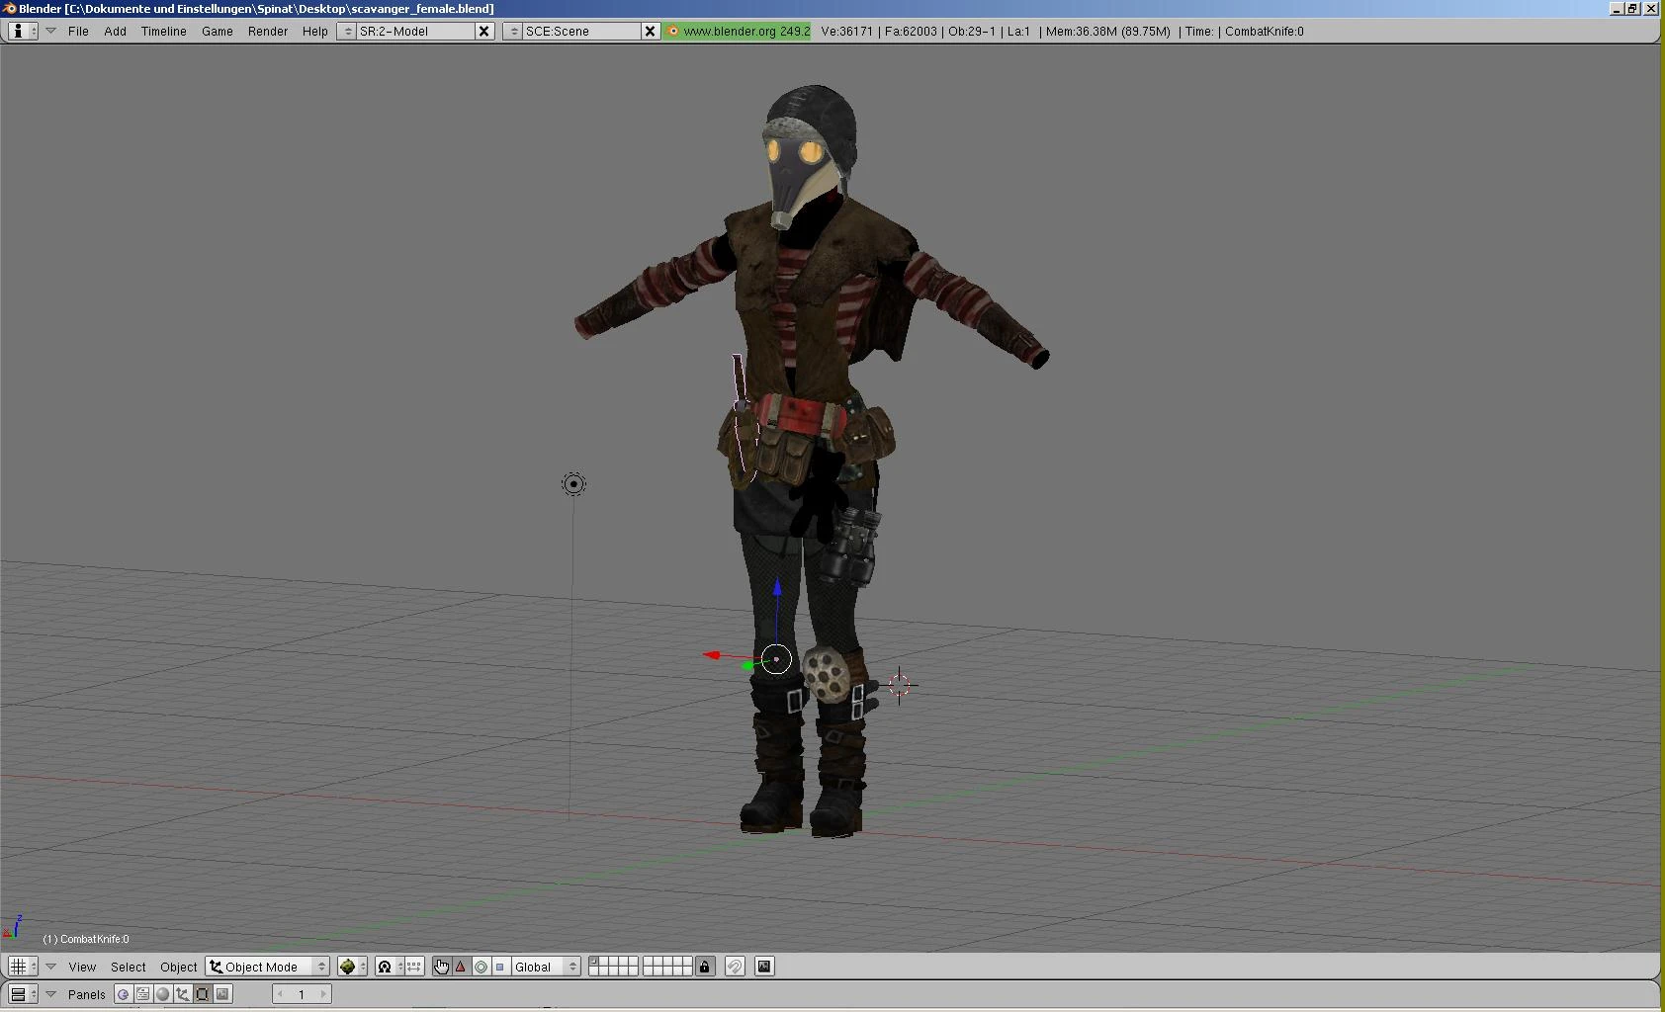
Task: Click the 3D cursor crosshair in viewport
Action: coord(899,685)
